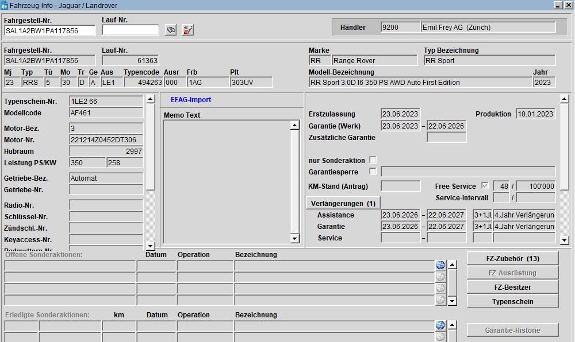The height and width of the screenshot is (342, 575).
Task: Click Assistance start date 23.06.2026
Action: click(x=400, y=215)
